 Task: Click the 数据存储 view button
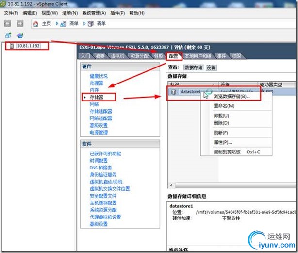[194, 67]
